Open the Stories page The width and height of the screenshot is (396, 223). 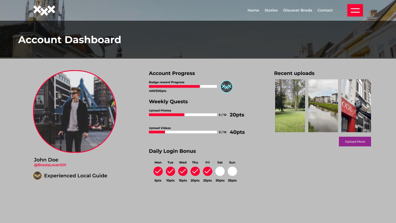(271, 10)
